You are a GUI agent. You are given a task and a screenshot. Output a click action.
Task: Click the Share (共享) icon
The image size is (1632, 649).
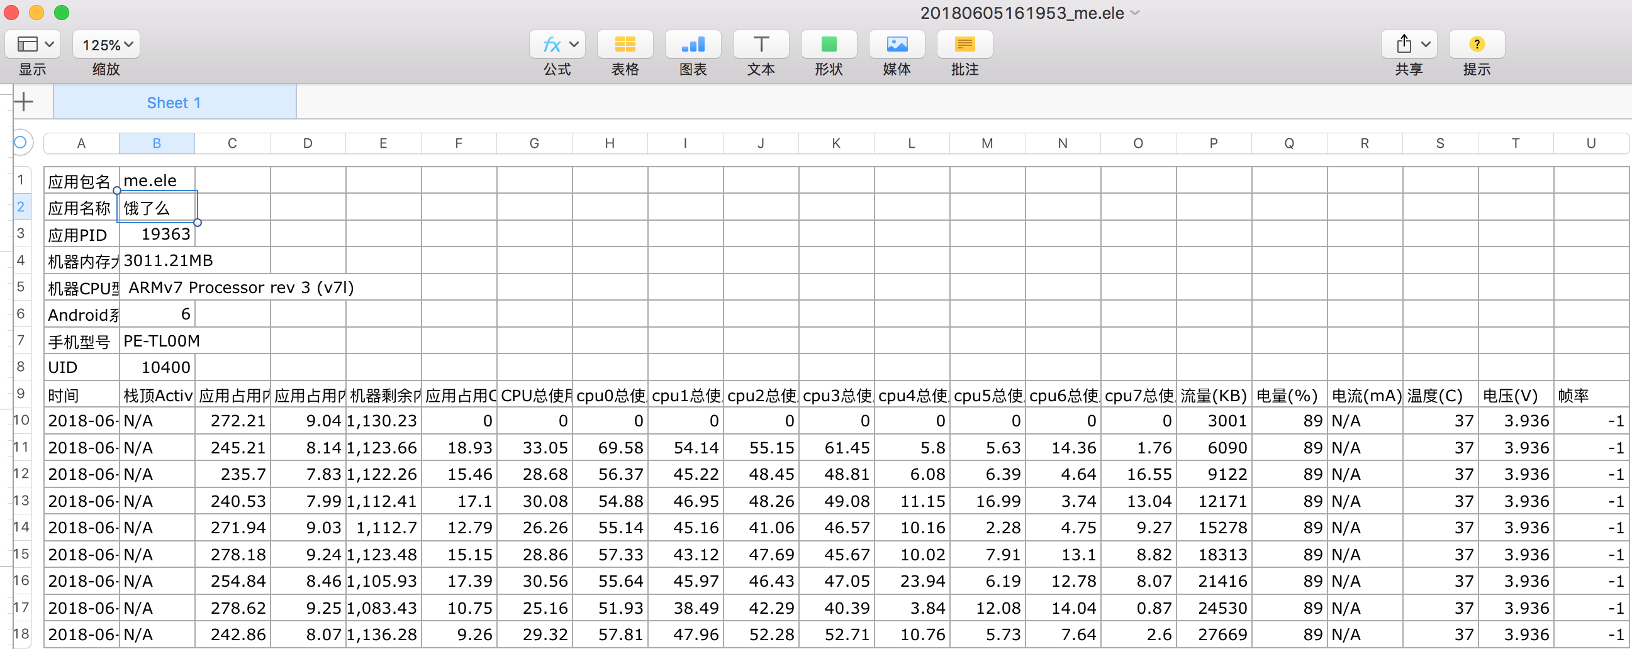tap(1403, 44)
